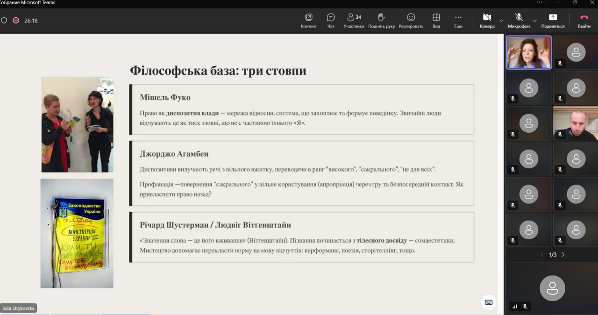Leave the meeting with Выйти button

[584, 20]
